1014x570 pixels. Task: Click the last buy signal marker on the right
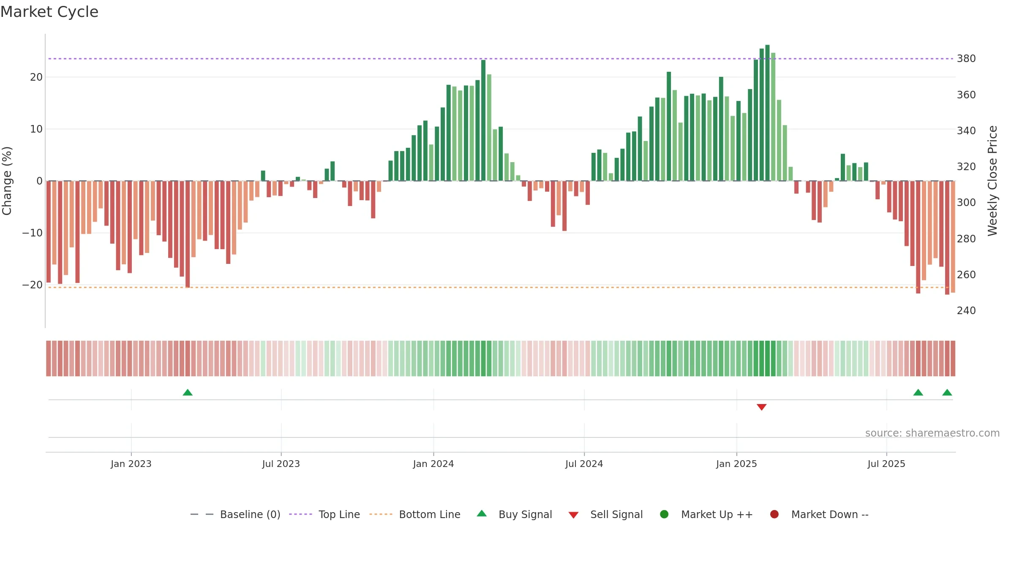(x=947, y=392)
